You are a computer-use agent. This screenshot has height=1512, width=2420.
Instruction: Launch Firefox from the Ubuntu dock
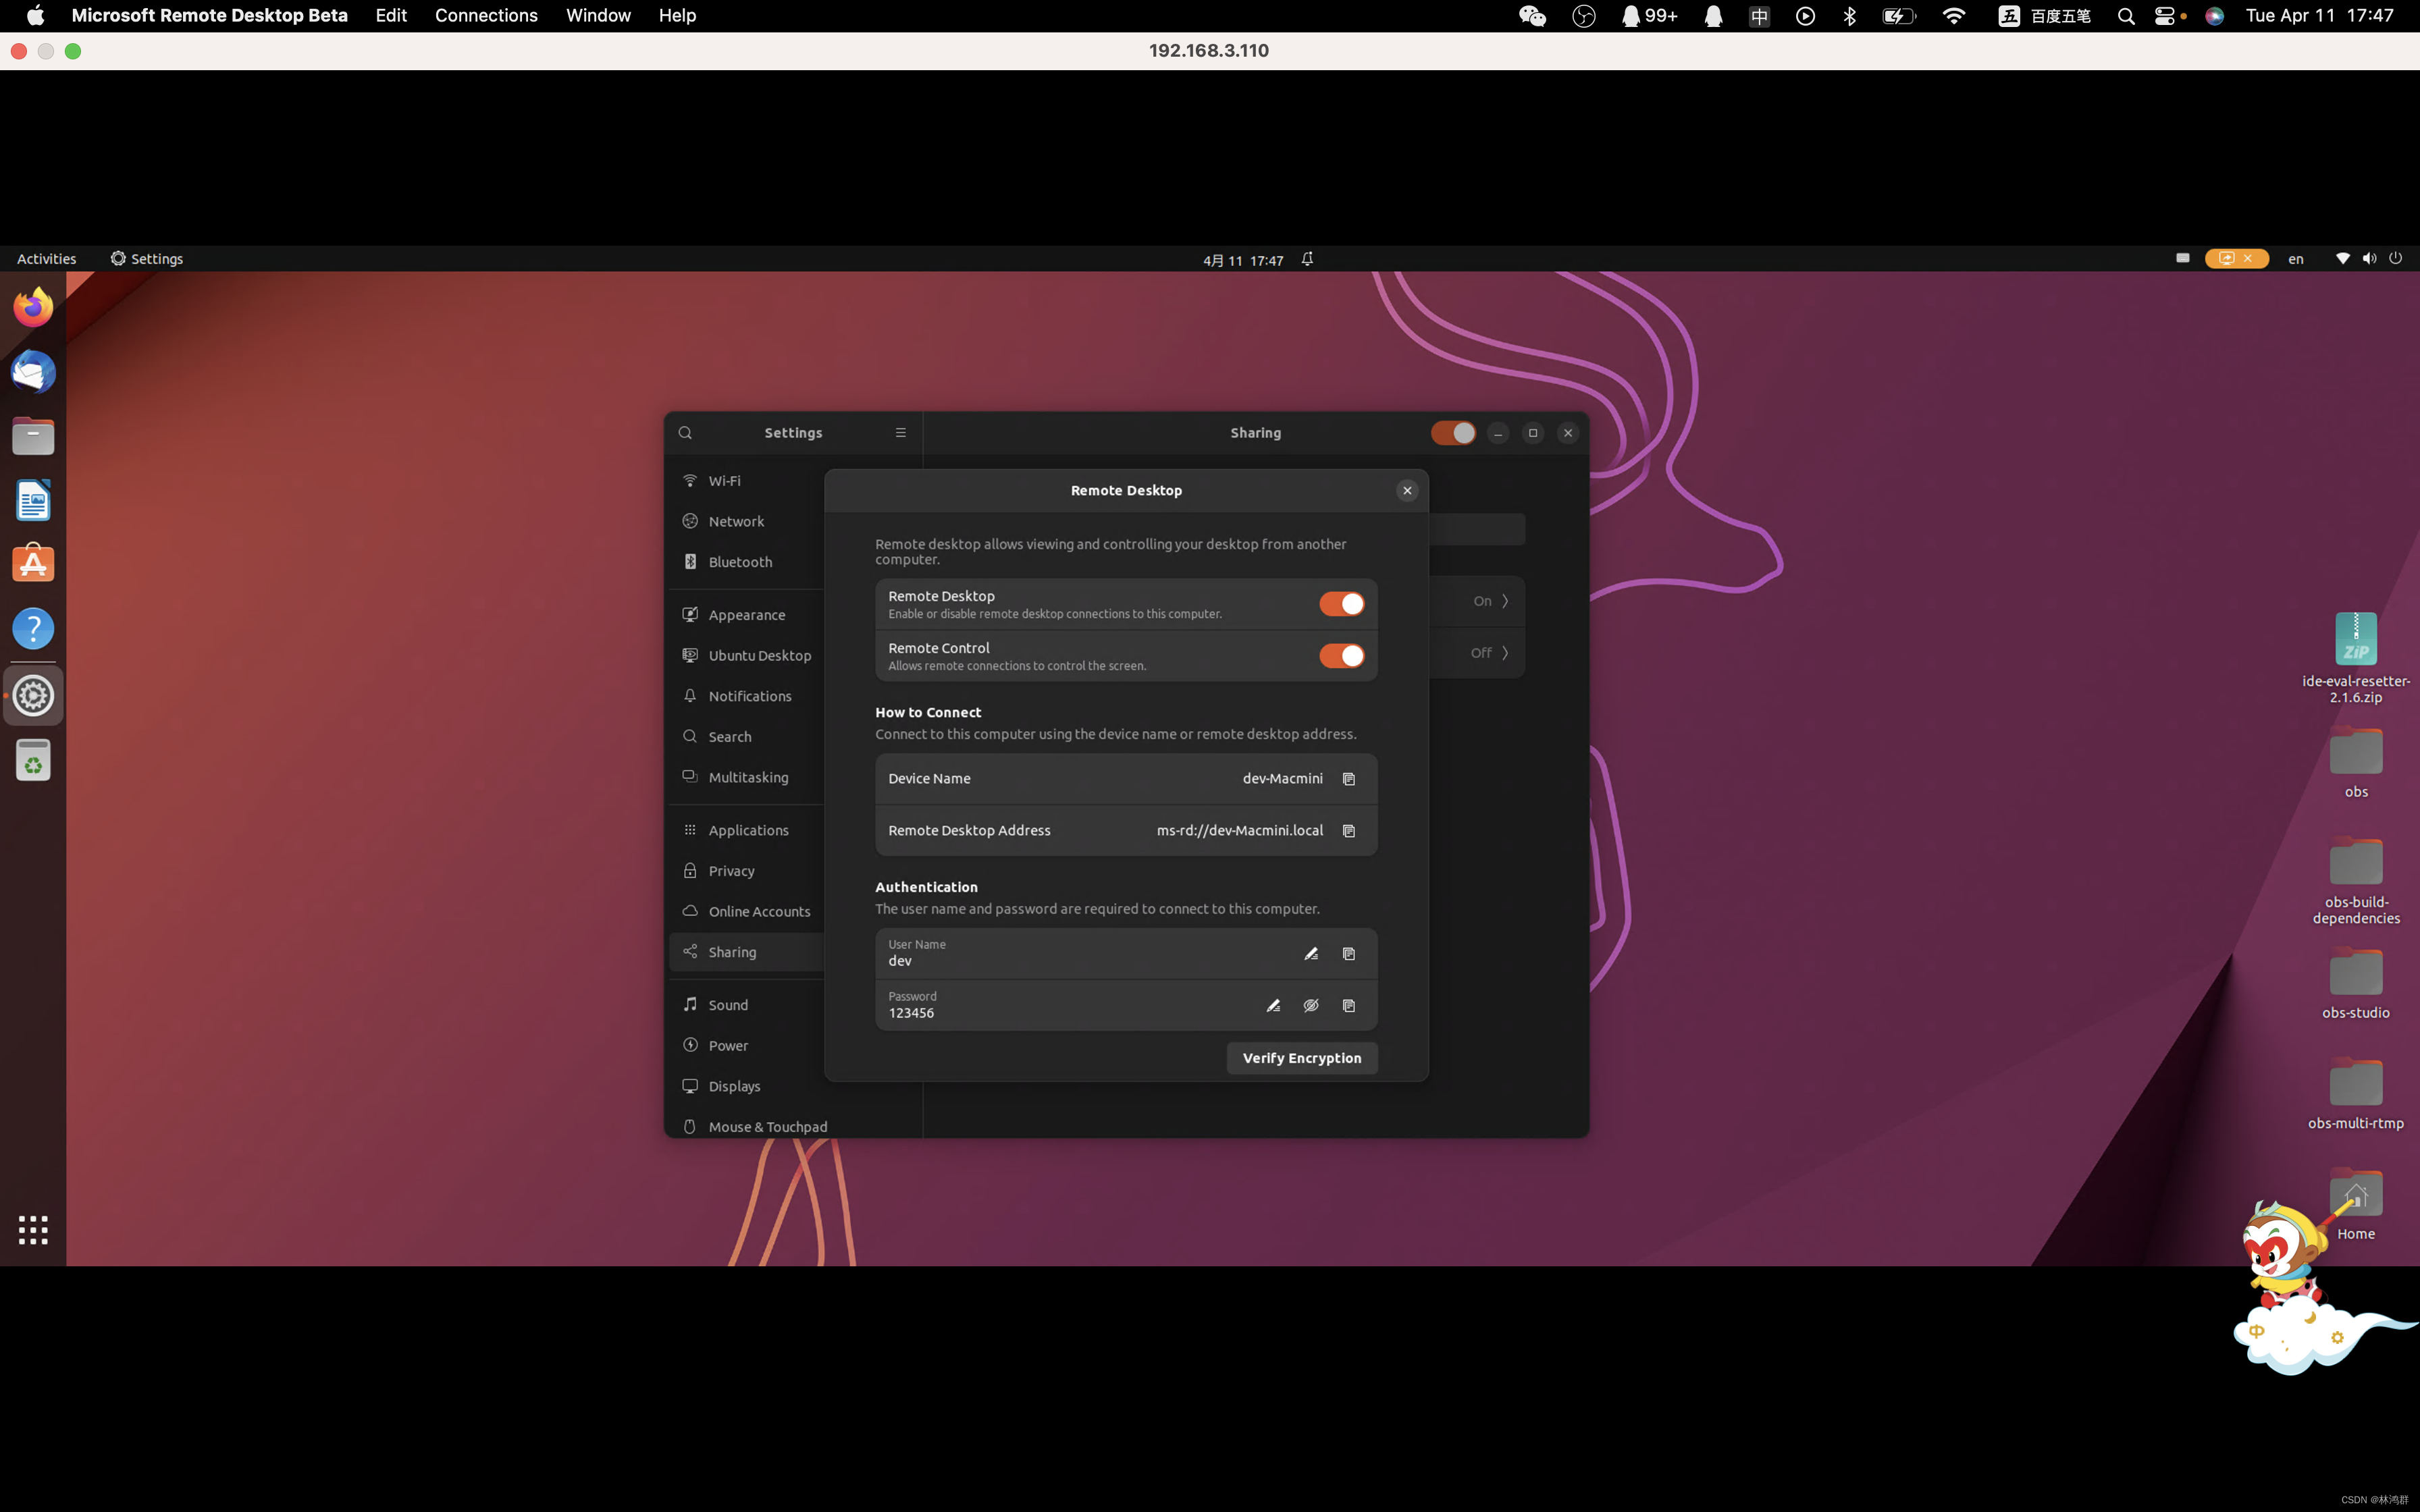33,306
